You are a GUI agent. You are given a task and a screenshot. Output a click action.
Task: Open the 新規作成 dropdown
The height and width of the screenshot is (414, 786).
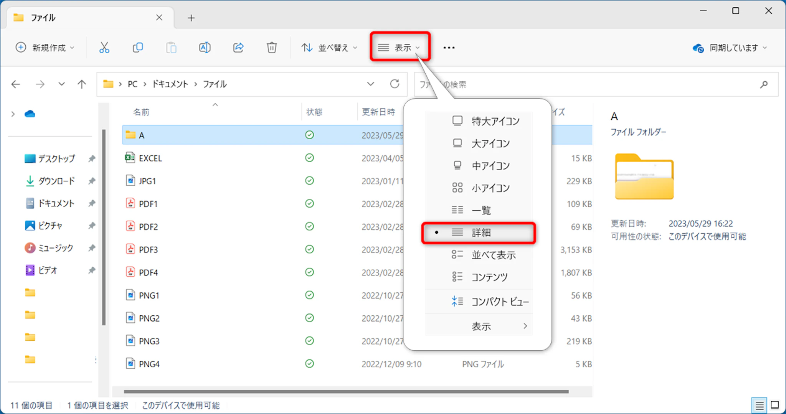45,48
